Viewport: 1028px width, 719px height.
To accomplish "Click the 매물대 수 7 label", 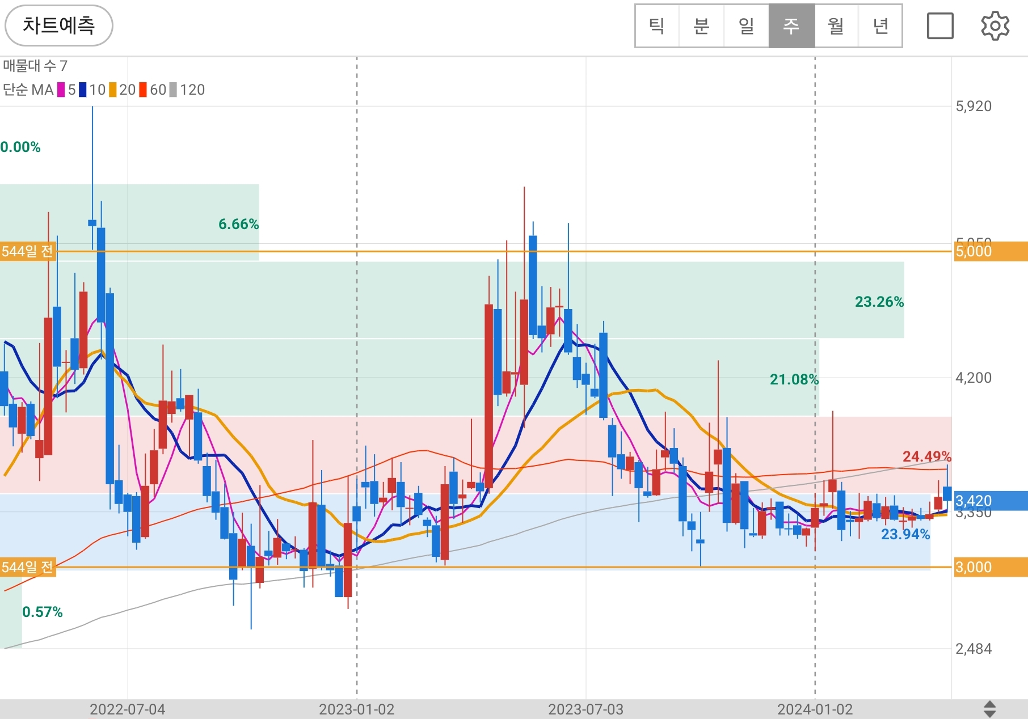I will (35, 66).
